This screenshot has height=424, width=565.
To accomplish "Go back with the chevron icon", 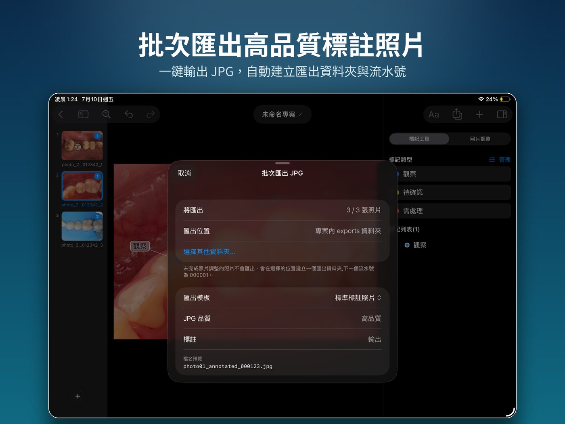I will coord(61,115).
